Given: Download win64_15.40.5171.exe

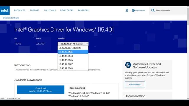Looking at the screenshot, I should (40, 90).
